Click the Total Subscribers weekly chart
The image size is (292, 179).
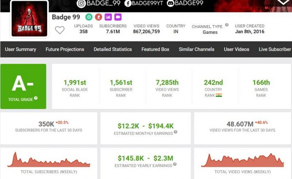[49, 160]
